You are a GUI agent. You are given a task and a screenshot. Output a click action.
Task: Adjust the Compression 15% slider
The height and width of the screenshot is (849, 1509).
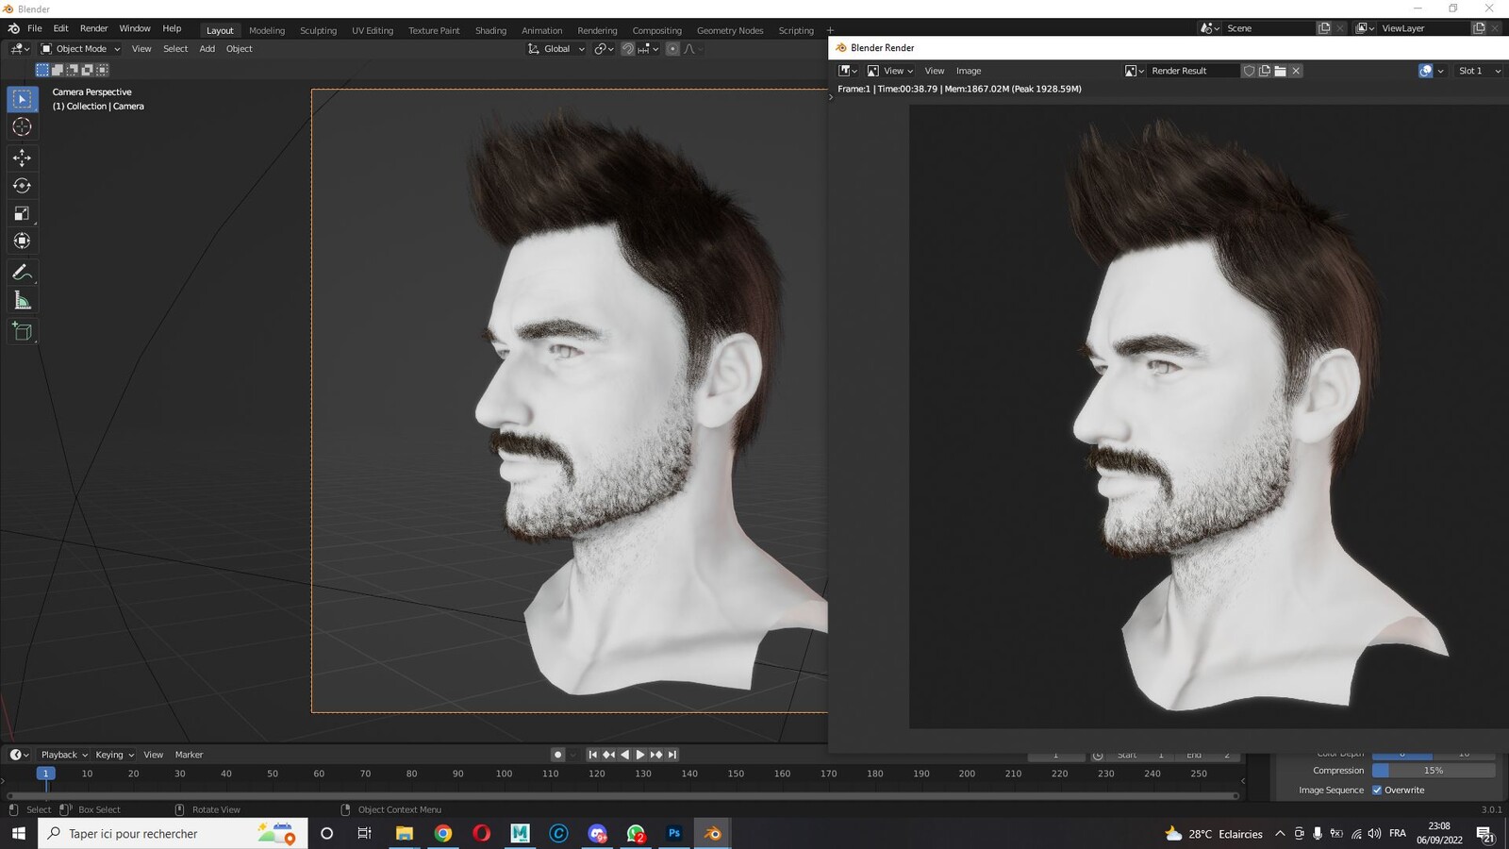click(1434, 771)
